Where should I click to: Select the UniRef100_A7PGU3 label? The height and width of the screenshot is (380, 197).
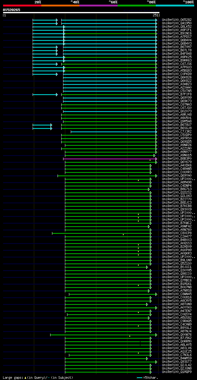pos(177,67)
